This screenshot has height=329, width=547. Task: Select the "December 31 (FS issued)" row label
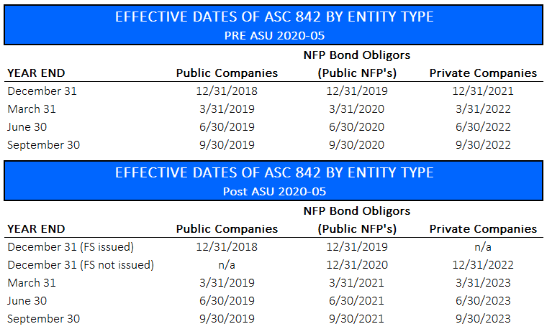click(71, 246)
